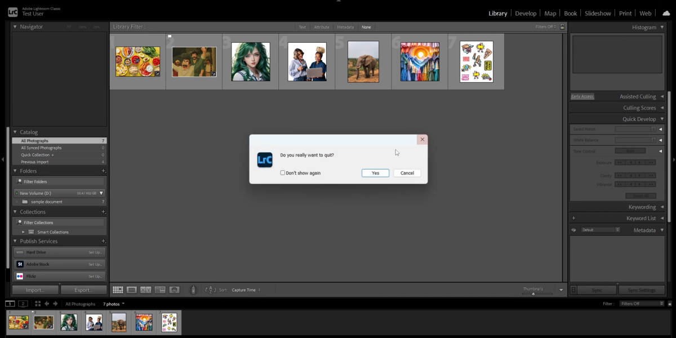
Task: Open the Slideshow module
Action: tap(598, 13)
